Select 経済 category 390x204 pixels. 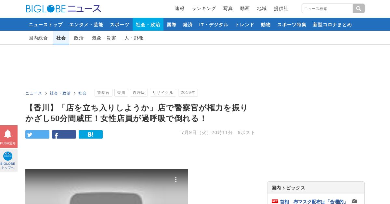pos(188,24)
